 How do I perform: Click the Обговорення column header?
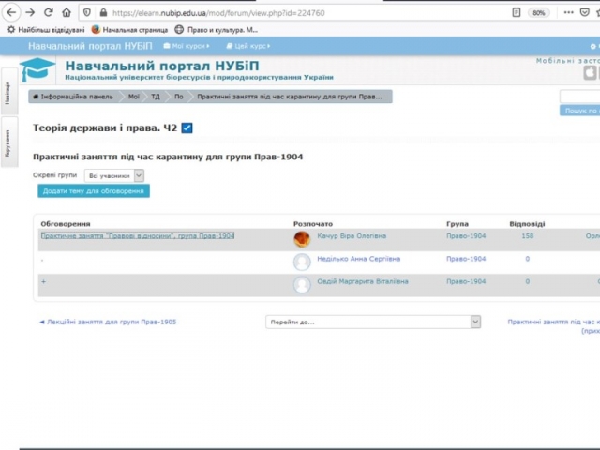pyautogui.click(x=66, y=224)
